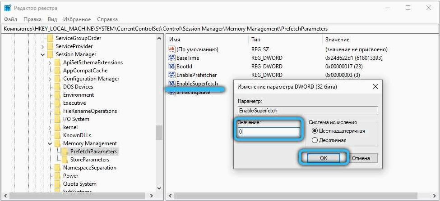
Task: Click the Environment folder icon
Action: (x=57, y=95)
